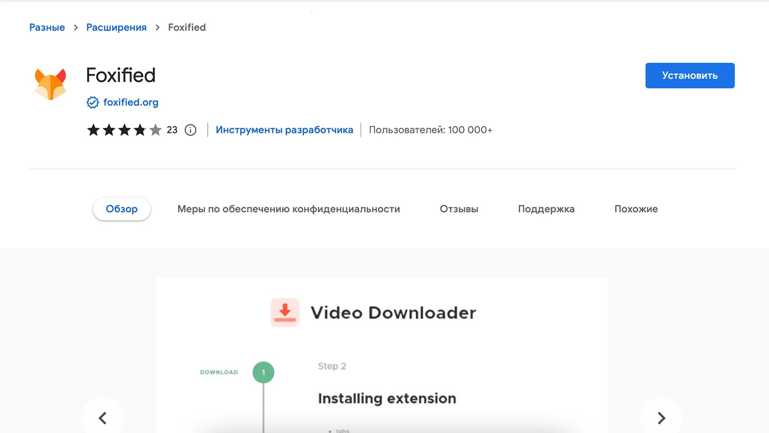Click the Установить install button
769x433 pixels.
point(690,75)
